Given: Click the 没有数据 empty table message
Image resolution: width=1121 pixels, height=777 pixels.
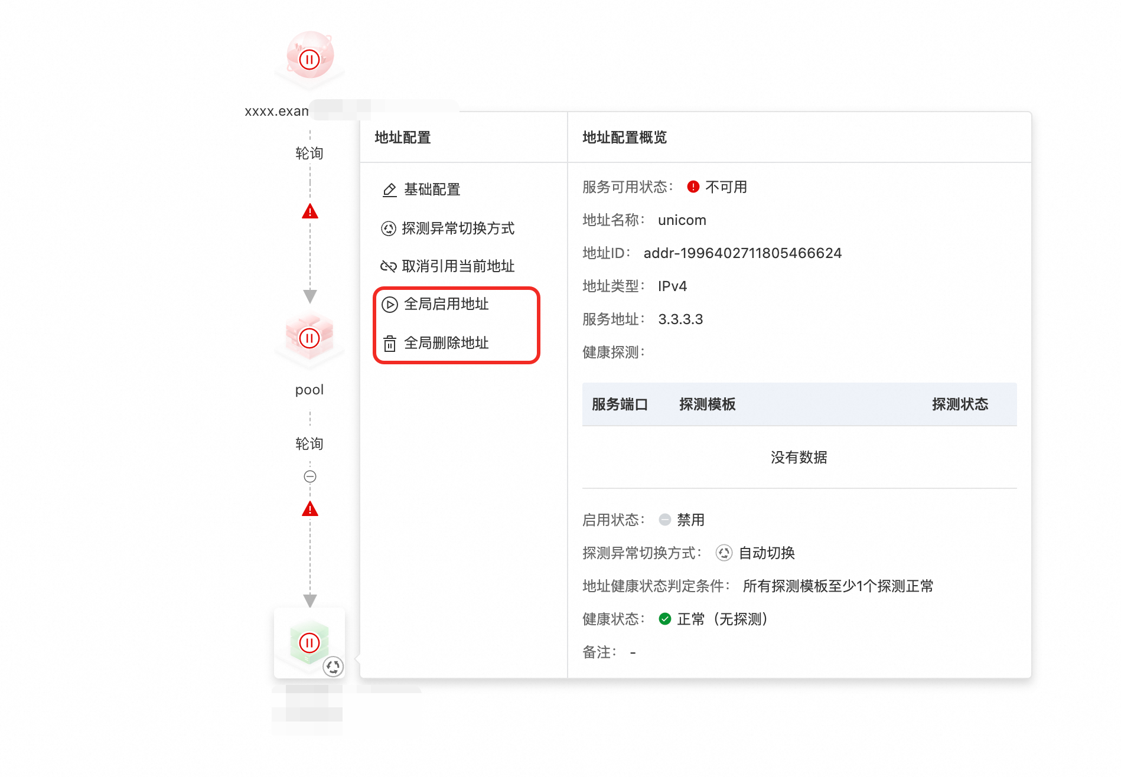Looking at the screenshot, I should tap(799, 458).
